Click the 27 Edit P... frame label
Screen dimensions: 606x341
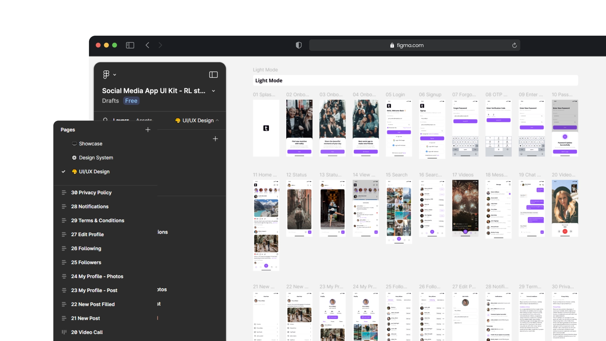pyautogui.click(x=464, y=287)
